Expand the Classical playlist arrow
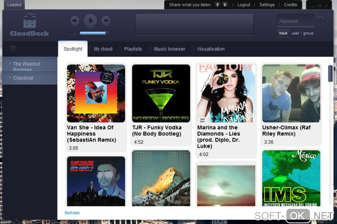This screenshot has width=337, height=224. pyautogui.click(x=10, y=78)
